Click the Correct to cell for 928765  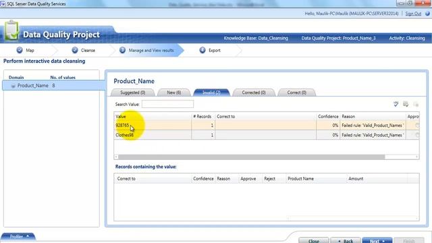point(265,126)
